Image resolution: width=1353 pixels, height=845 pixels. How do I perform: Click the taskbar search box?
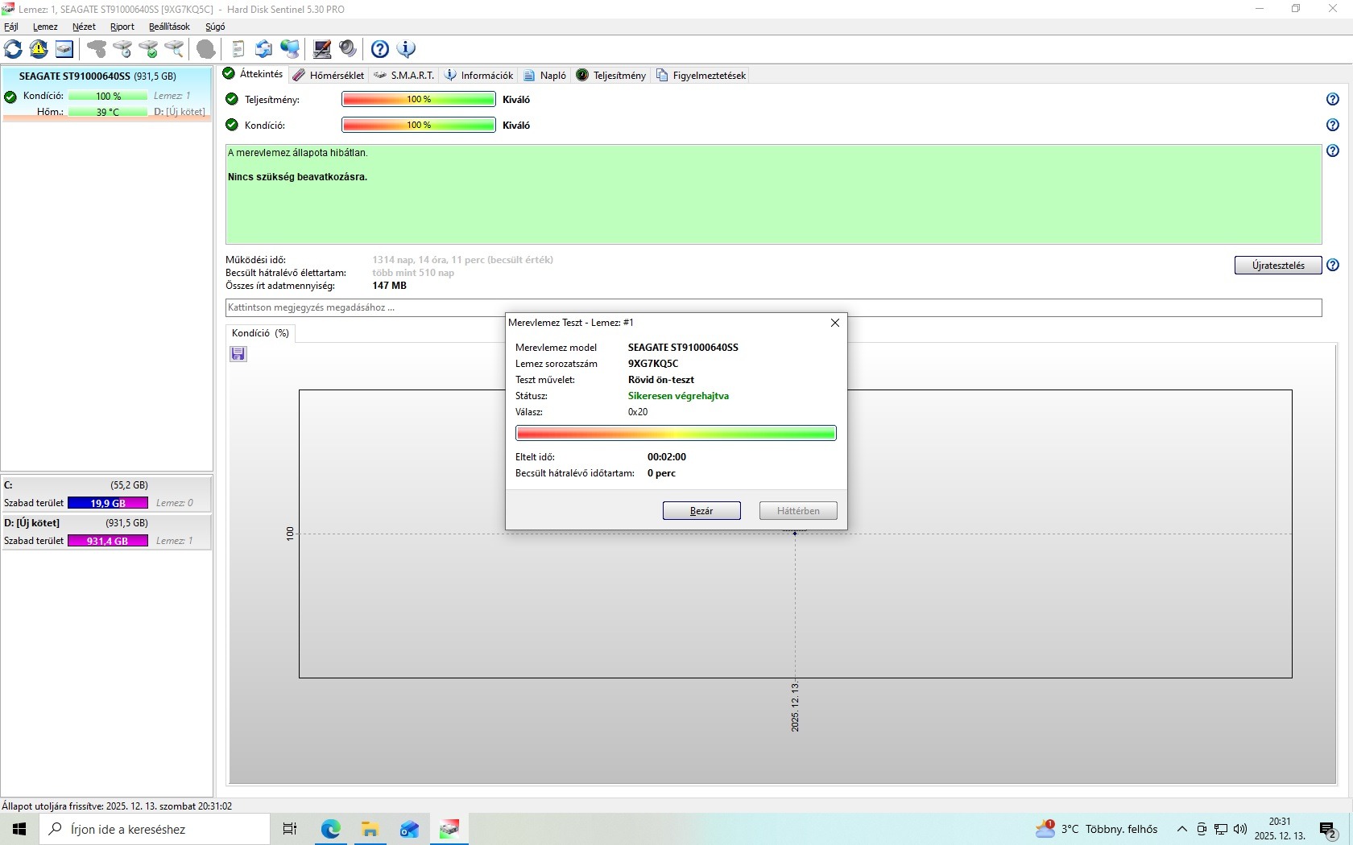(x=155, y=829)
